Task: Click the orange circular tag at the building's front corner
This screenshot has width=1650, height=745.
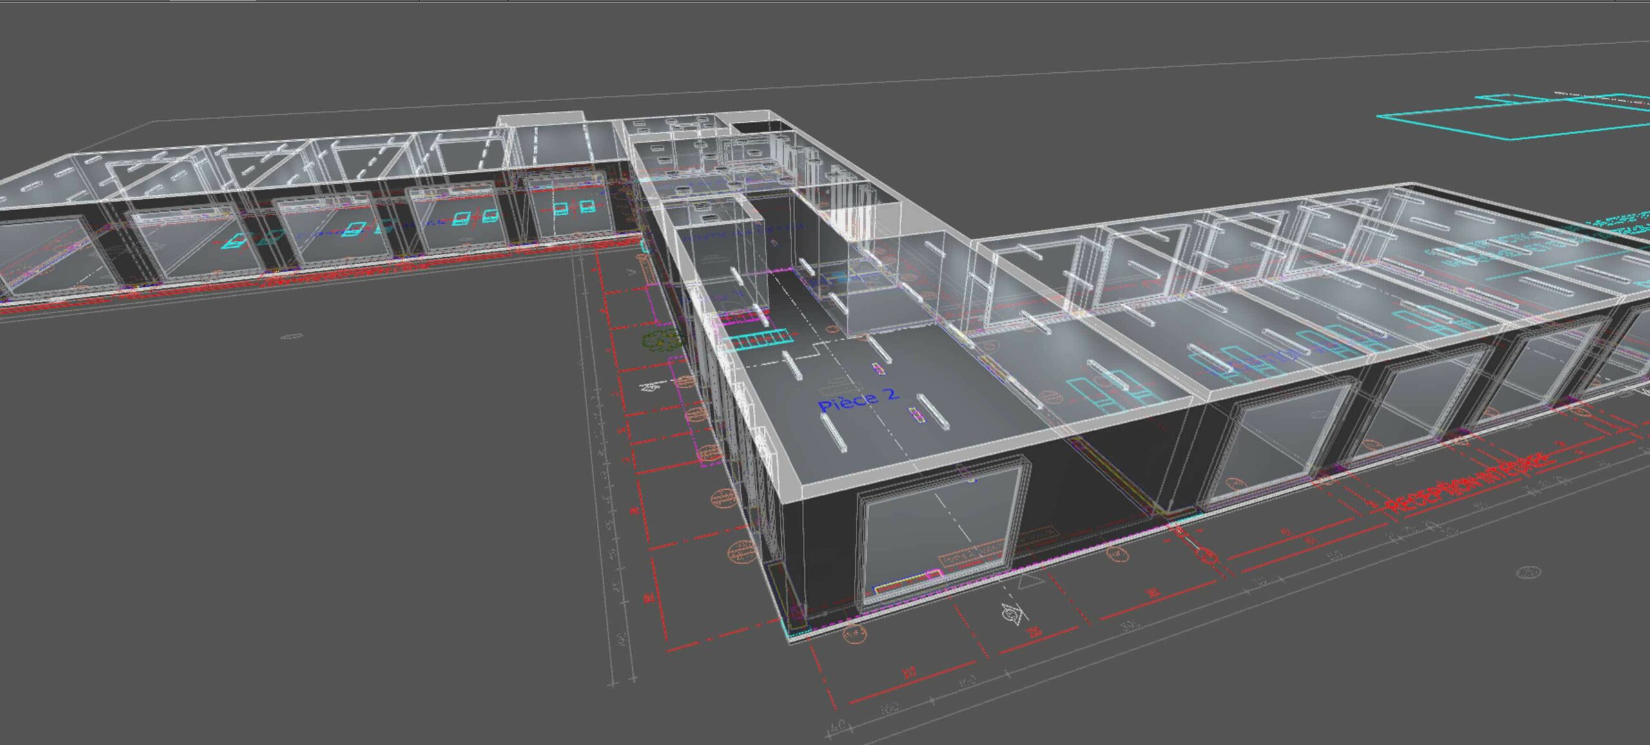Action: (854, 635)
